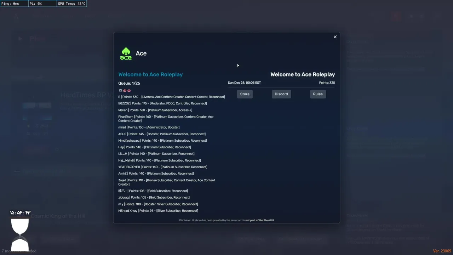Click the 'Ver. 23069' version label
Screen dimensions: 453x255
[x=442, y=251]
